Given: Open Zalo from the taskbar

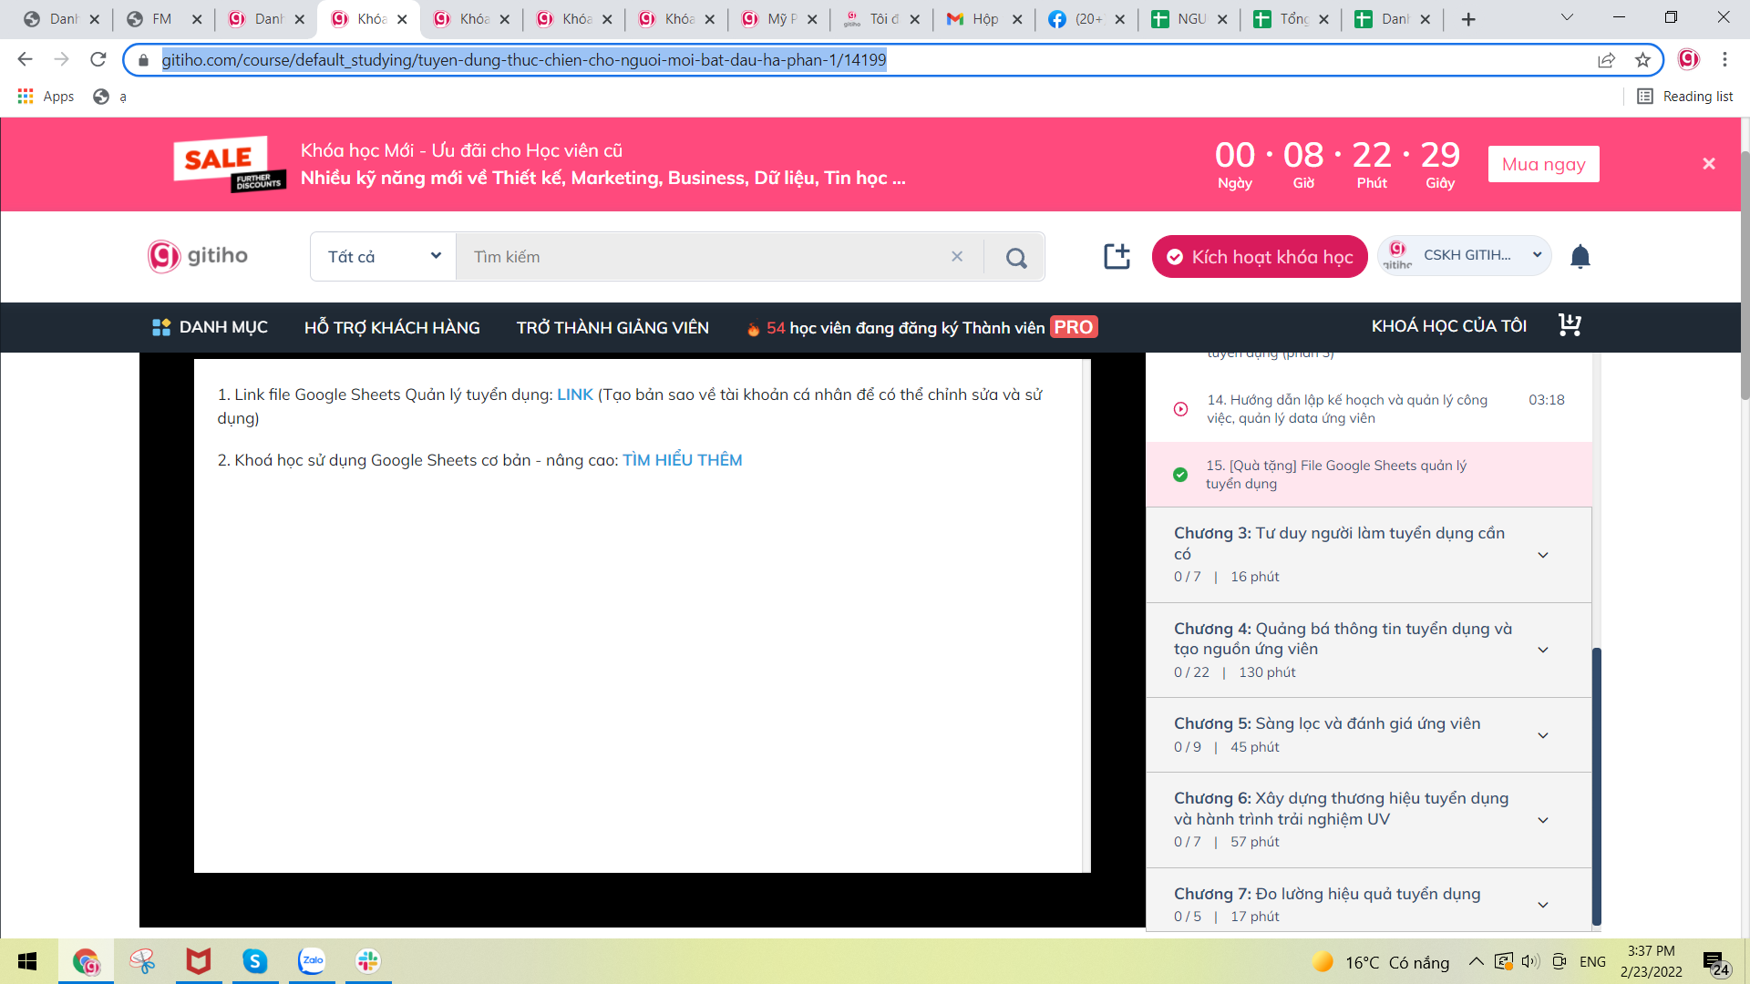Looking at the screenshot, I should click(x=312, y=961).
